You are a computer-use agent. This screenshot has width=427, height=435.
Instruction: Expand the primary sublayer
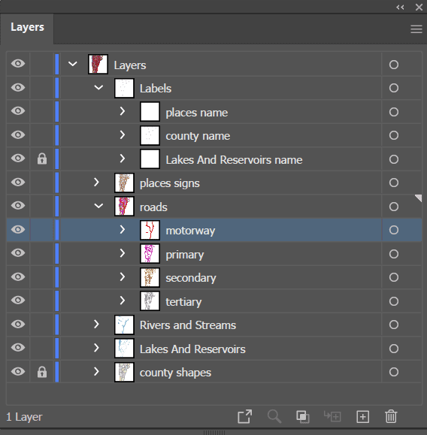pos(122,253)
